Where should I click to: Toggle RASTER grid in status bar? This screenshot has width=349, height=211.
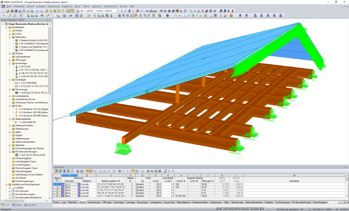(227, 209)
